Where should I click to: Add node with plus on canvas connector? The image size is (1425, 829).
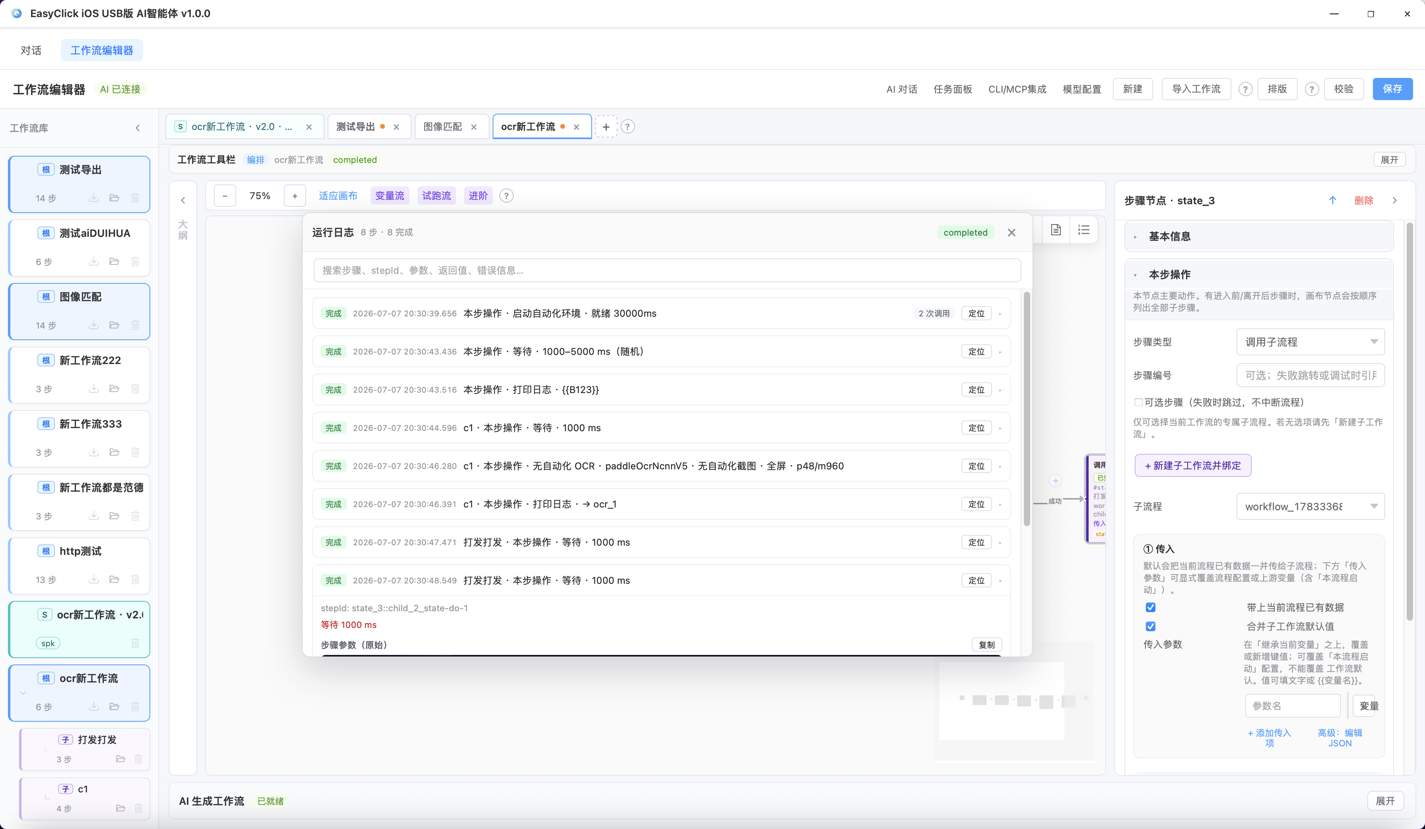point(1055,480)
